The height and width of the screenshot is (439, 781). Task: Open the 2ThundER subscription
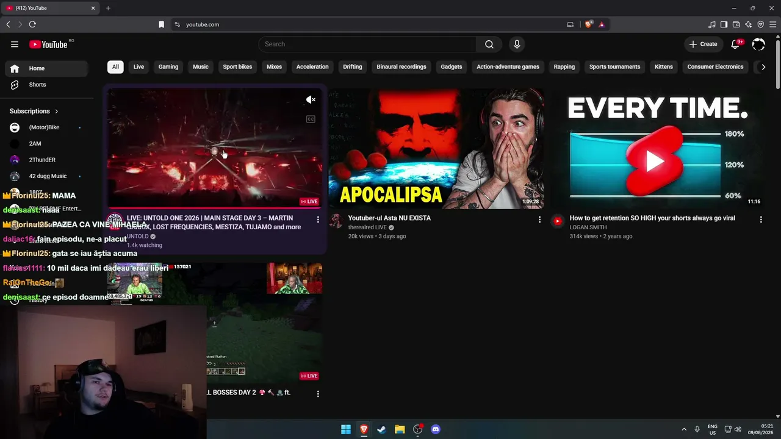click(x=46, y=160)
